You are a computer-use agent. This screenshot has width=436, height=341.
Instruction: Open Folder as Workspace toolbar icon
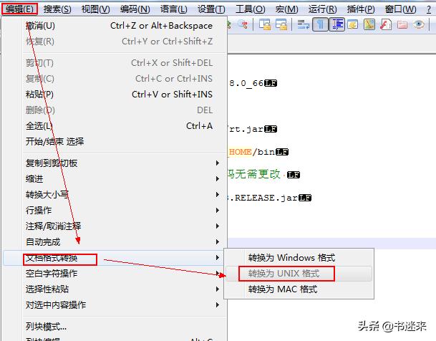[x=402, y=24]
